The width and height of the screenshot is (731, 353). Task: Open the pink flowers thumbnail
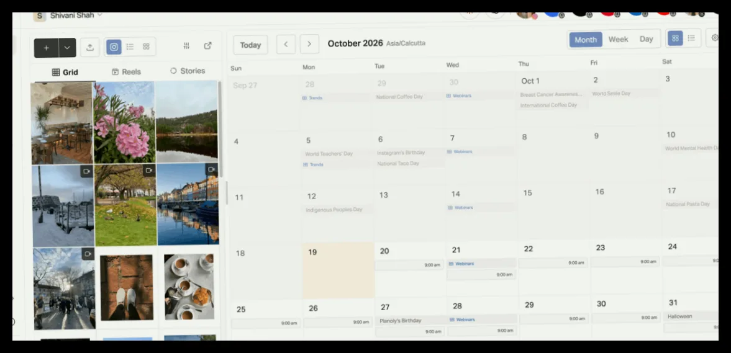tap(124, 122)
